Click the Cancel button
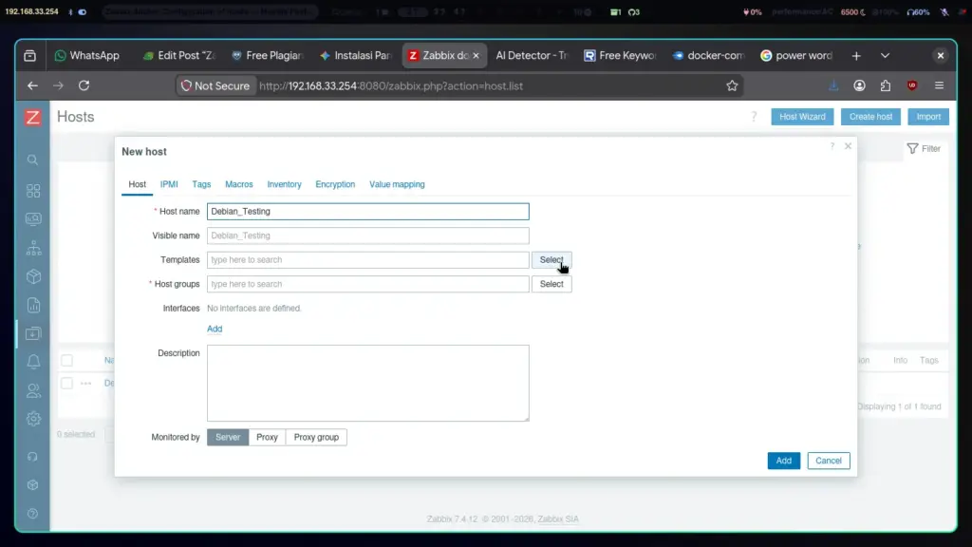The image size is (972, 547). (828, 461)
